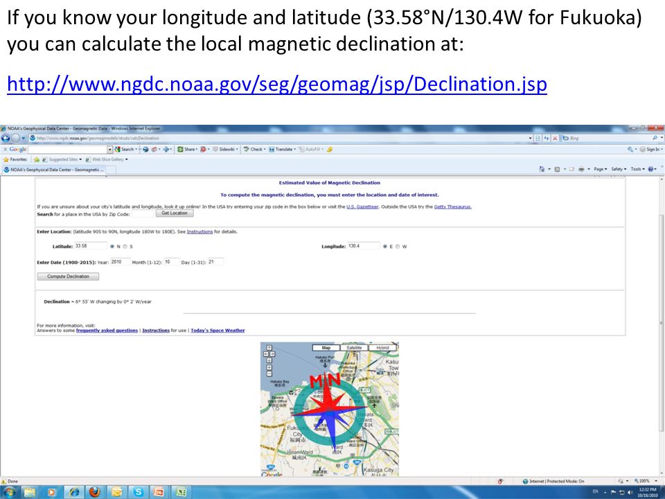This screenshot has height=499, width=665.
Task: Click the Google toolbar Search button
Action: click(x=125, y=150)
